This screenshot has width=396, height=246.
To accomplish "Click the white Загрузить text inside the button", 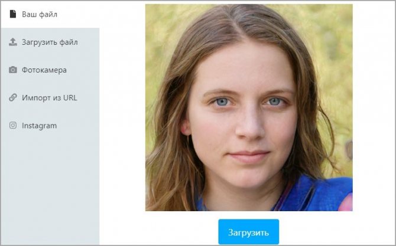I will click(248, 232).
